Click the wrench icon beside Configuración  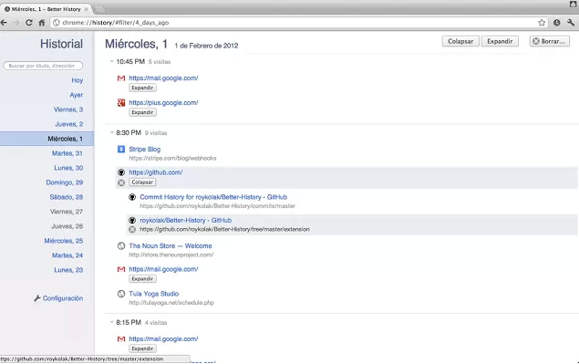click(x=36, y=298)
